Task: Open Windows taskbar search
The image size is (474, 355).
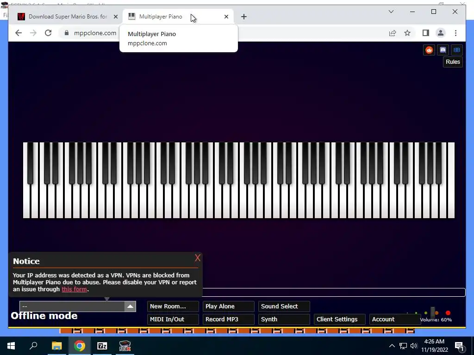Action: (33, 346)
